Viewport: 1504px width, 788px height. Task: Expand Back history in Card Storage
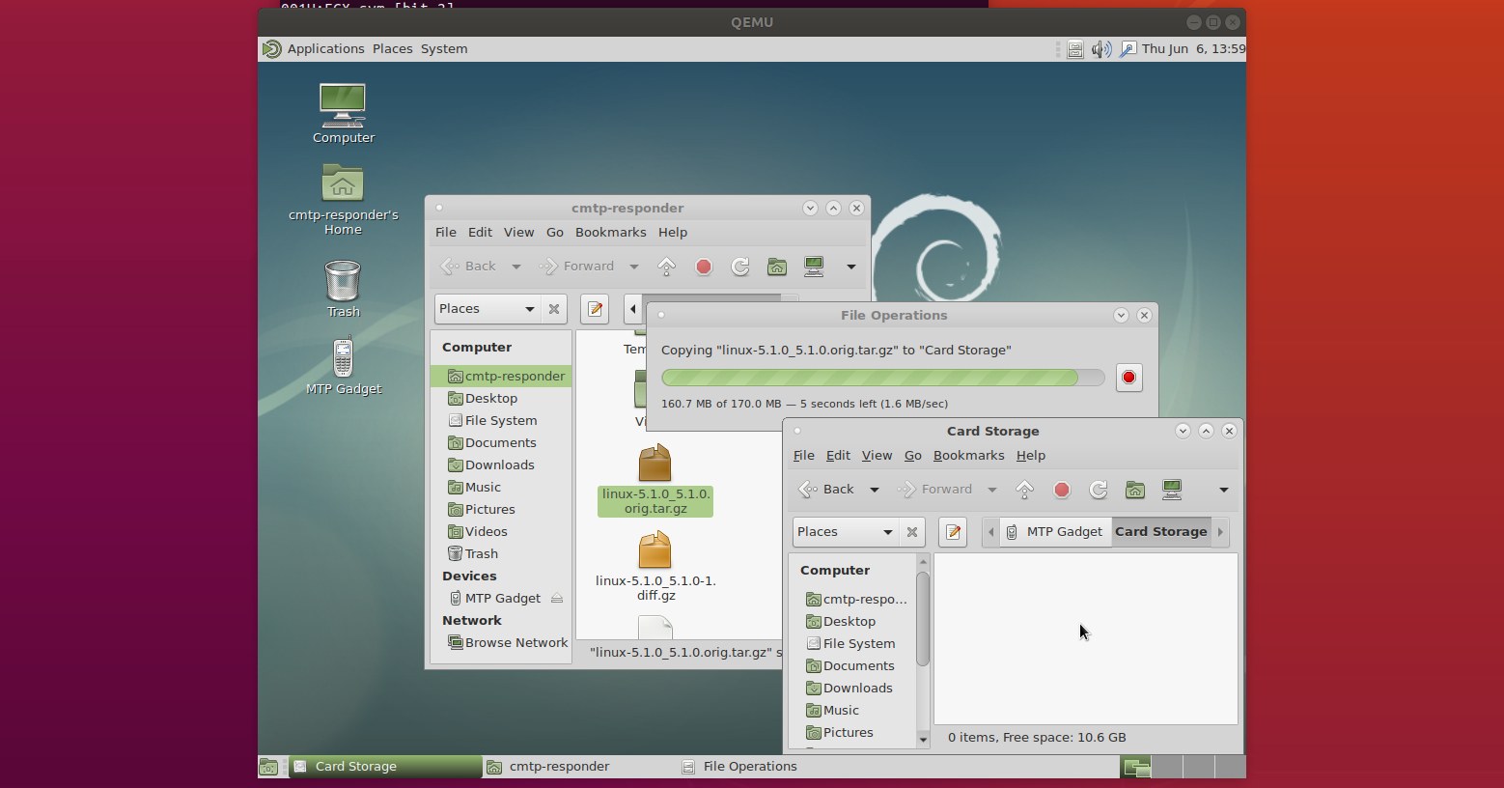tap(875, 490)
